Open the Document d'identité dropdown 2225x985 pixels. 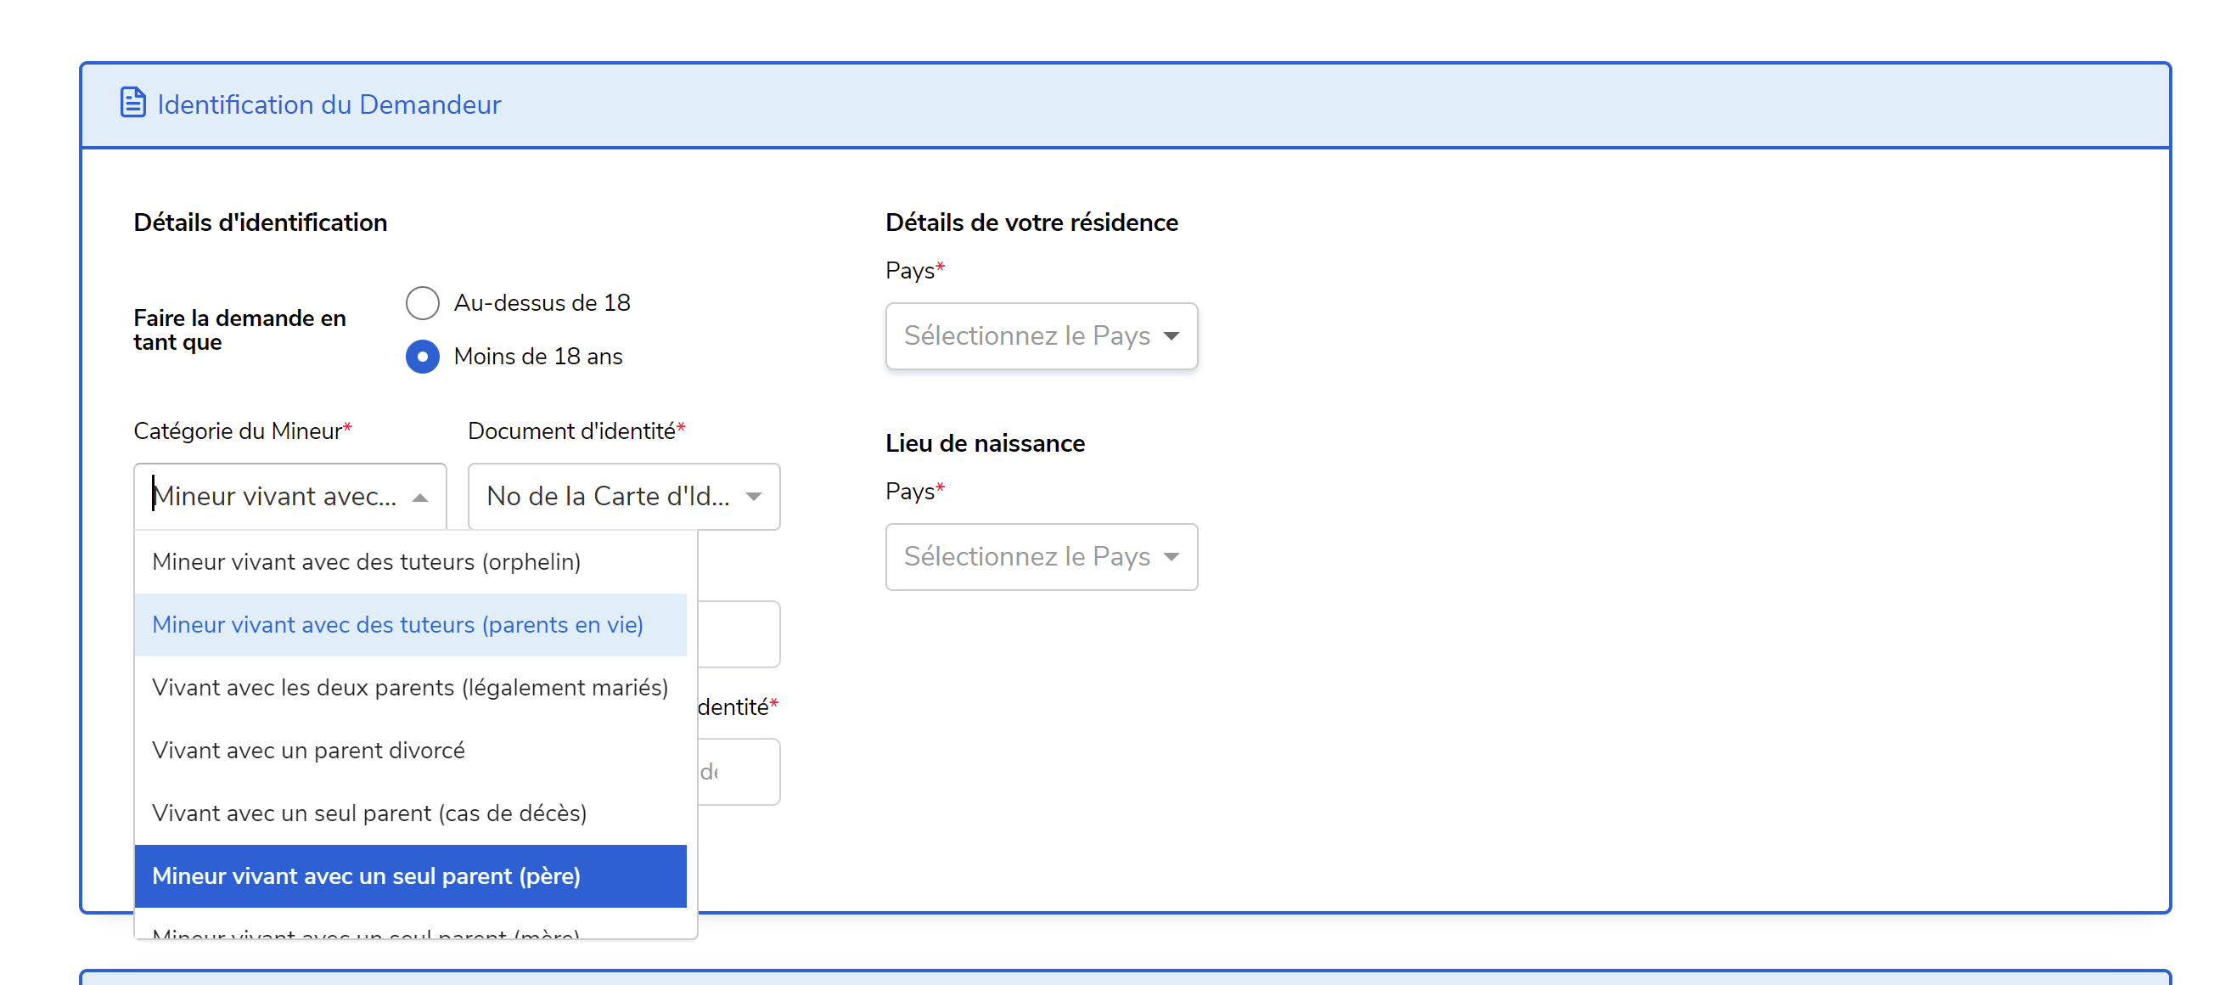[x=608, y=497]
